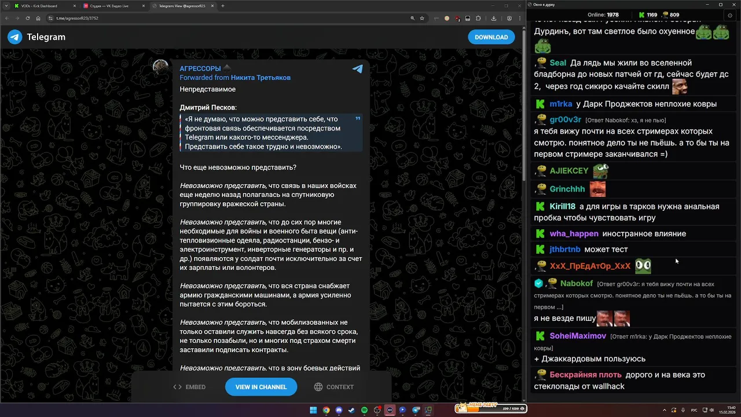Open OBS from the taskbar

click(377, 410)
